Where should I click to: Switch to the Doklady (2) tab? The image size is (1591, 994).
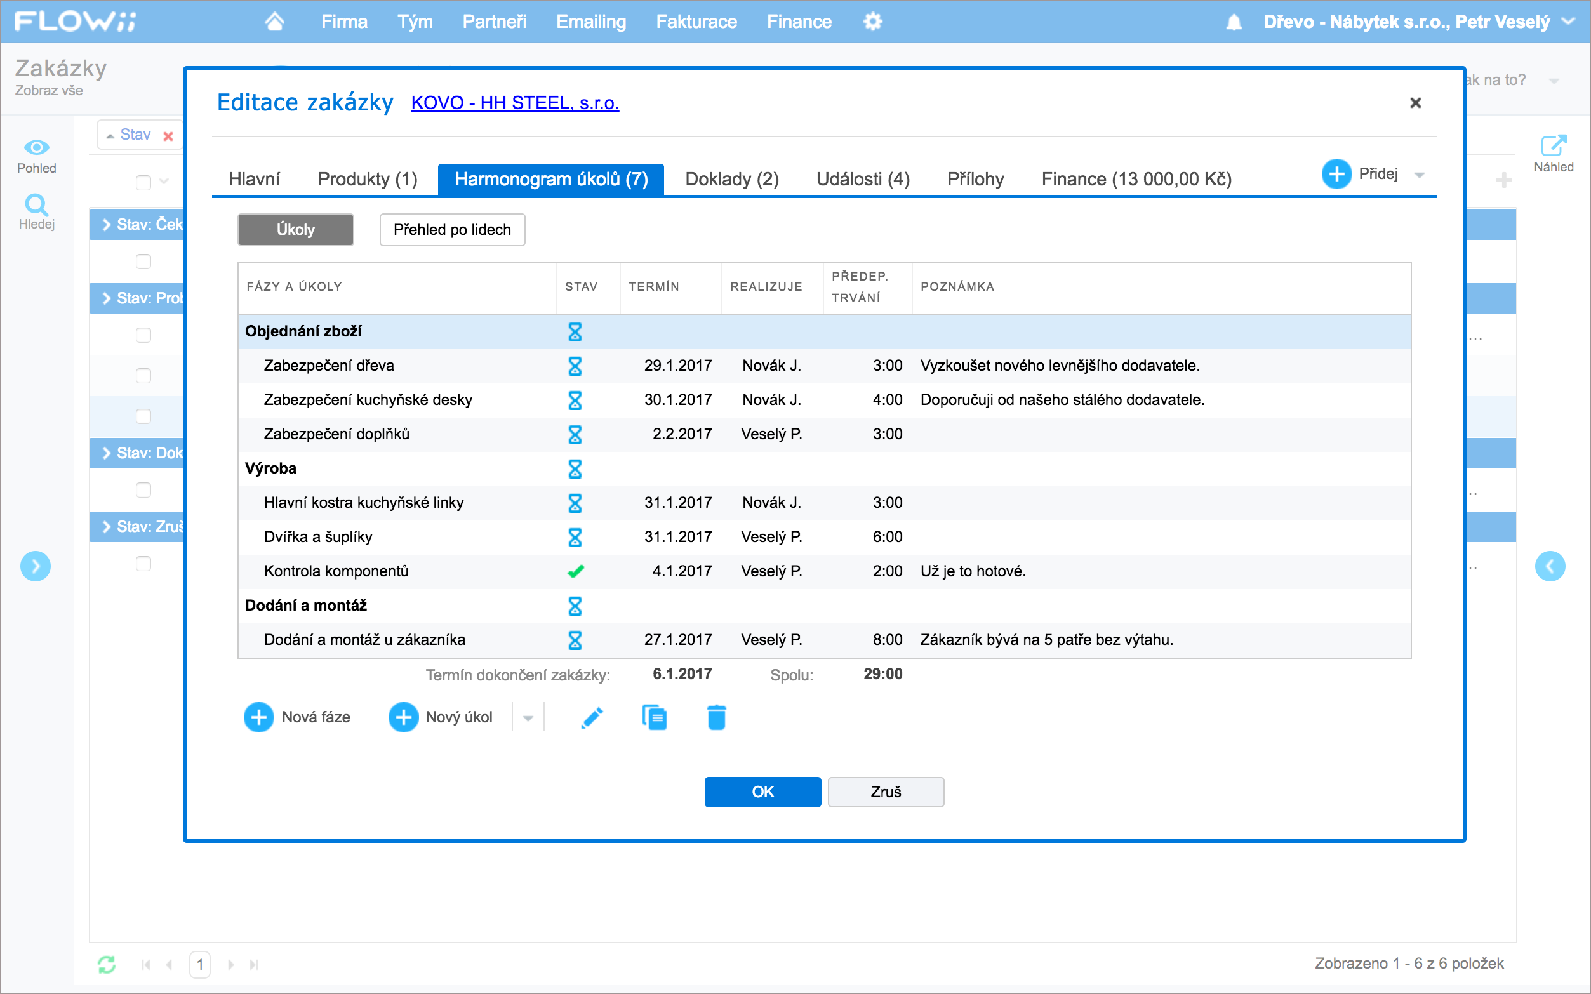pos(732,179)
